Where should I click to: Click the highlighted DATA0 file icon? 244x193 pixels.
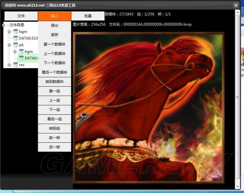coord(21,58)
